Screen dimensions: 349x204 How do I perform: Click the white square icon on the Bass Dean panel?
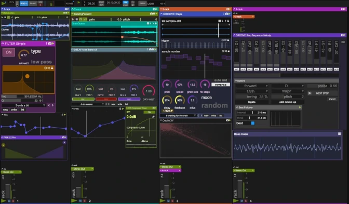click(x=339, y=134)
